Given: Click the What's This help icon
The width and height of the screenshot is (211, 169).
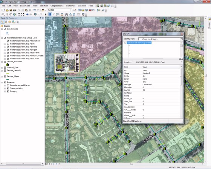Looking at the screenshot, I should pos(103,10).
